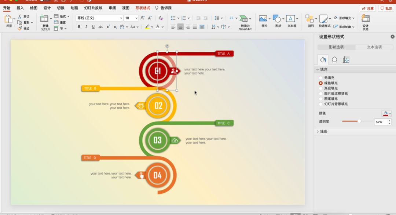Select Solid fill (纯色填充) radio button
The width and height of the screenshot is (396, 215).
pyautogui.click(x=321, y=83)
